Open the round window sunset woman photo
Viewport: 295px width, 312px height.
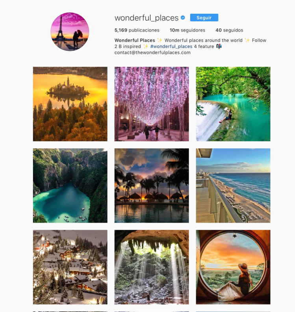233,267
